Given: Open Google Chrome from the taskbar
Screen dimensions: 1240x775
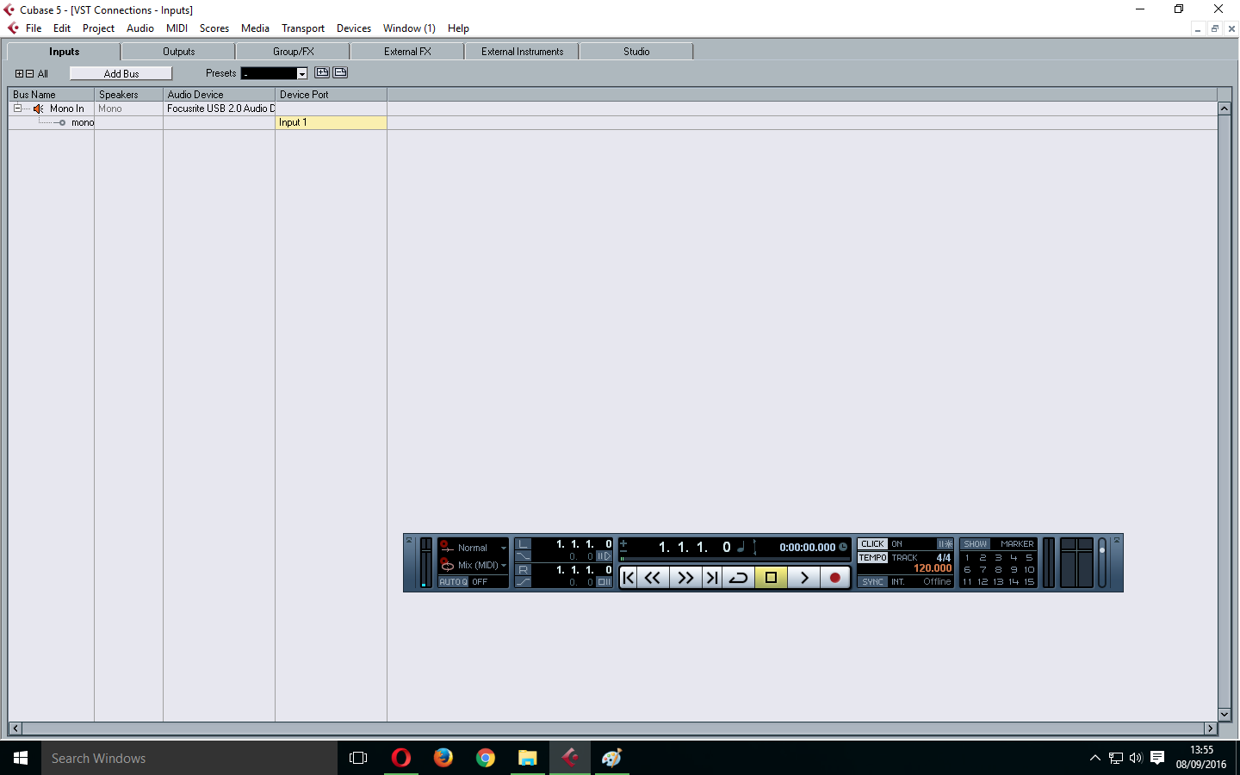Looking at the screenshot, I should tap(486, 758).
